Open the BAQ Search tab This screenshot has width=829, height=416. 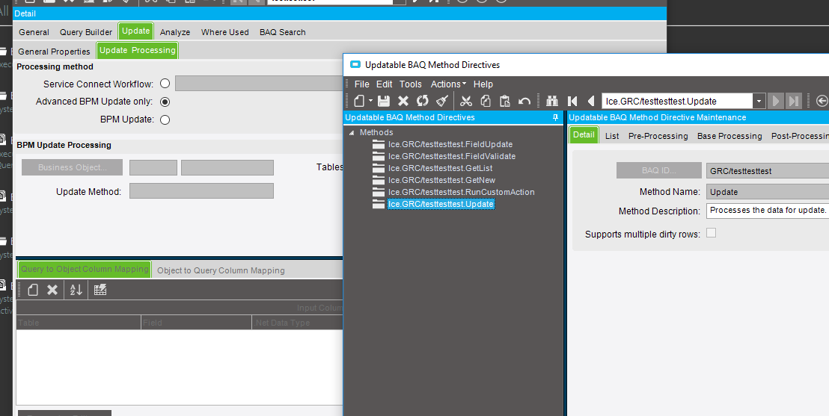point(282,32)
